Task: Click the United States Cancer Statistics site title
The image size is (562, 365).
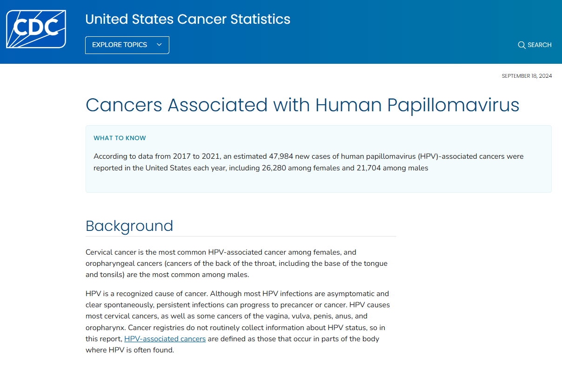Action: (x=187, y=19)
